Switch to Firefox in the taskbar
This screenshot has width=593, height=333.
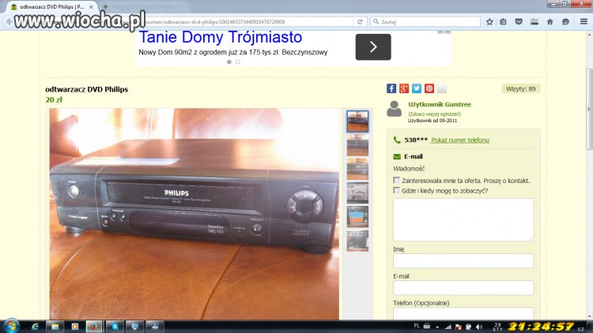94,326
